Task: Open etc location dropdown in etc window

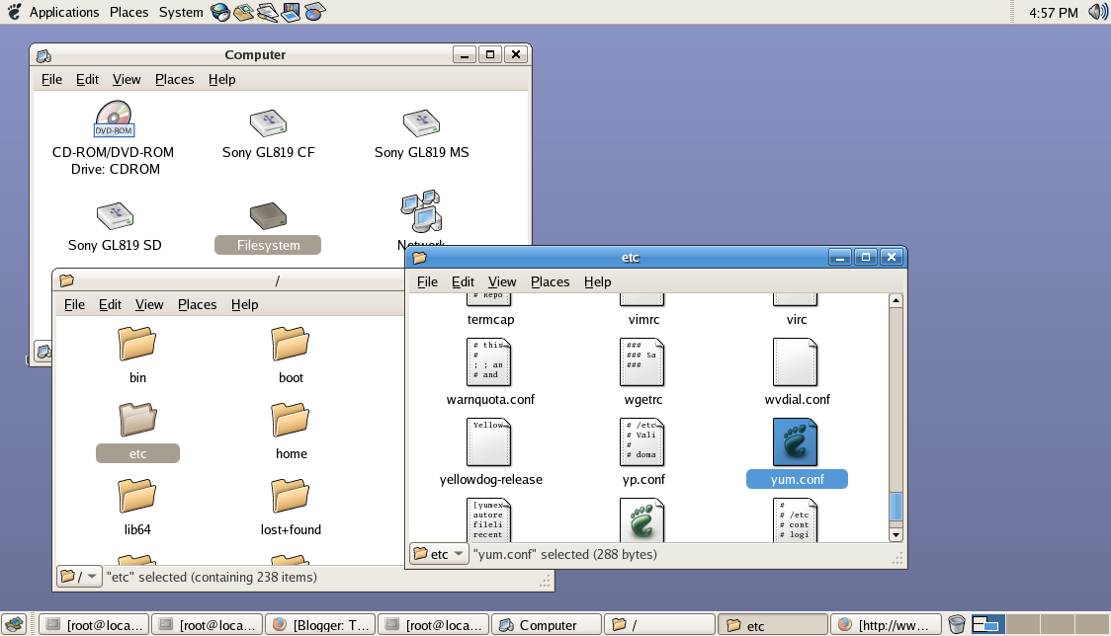Action: pos(439,554)
